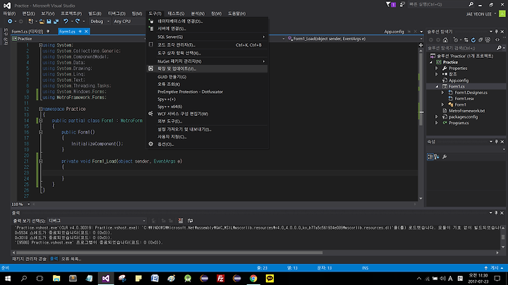This screenshot has width=508, height=285.
Task: Open NuGet 패키지 관리자 submenu
Action: click(x=207, y=61)
